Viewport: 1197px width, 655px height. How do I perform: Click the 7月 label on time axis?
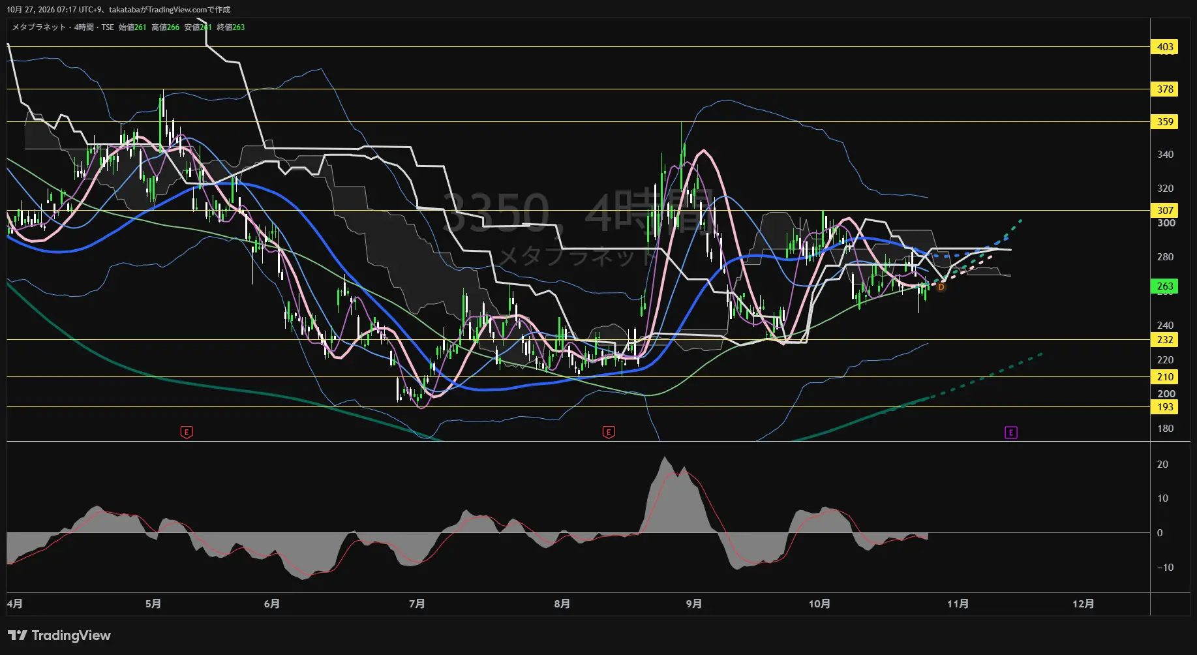[417, 604]
